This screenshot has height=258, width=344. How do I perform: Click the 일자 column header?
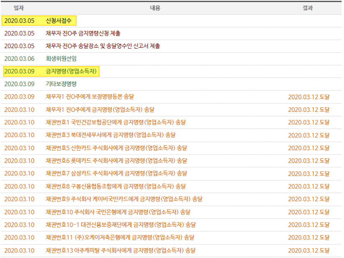tap(18, 8)
